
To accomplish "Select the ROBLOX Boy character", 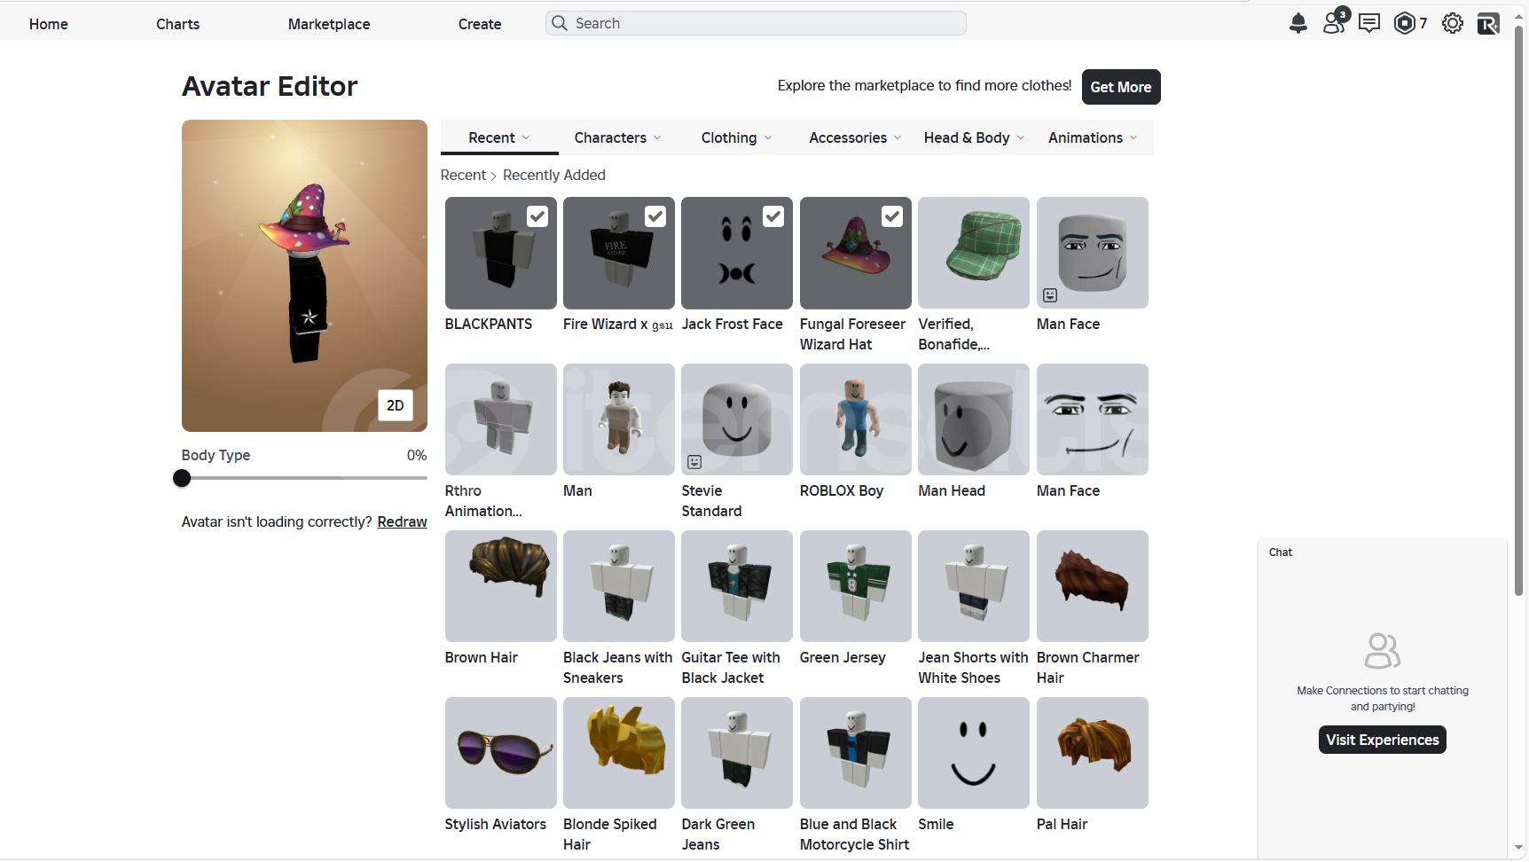I will (855, 419).
